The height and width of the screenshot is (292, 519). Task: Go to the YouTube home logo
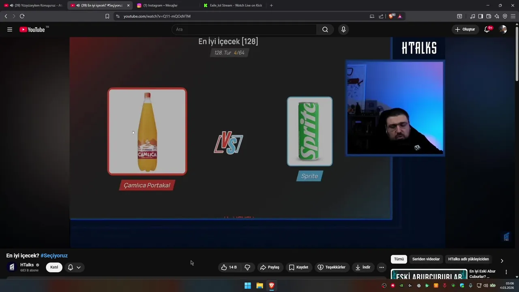32,29
